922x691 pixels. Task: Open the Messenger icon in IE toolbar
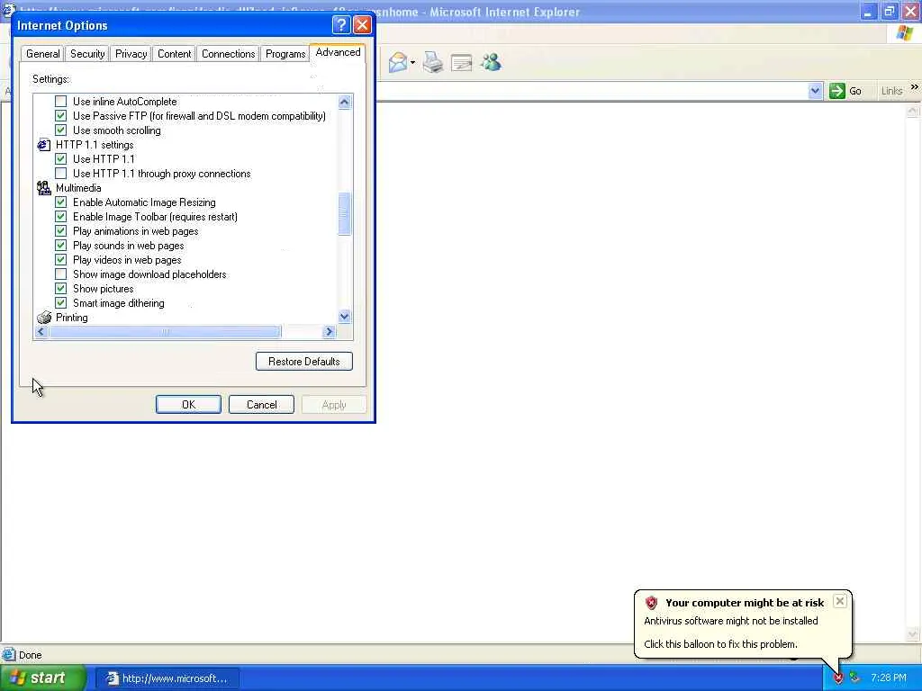coord(491,62)
